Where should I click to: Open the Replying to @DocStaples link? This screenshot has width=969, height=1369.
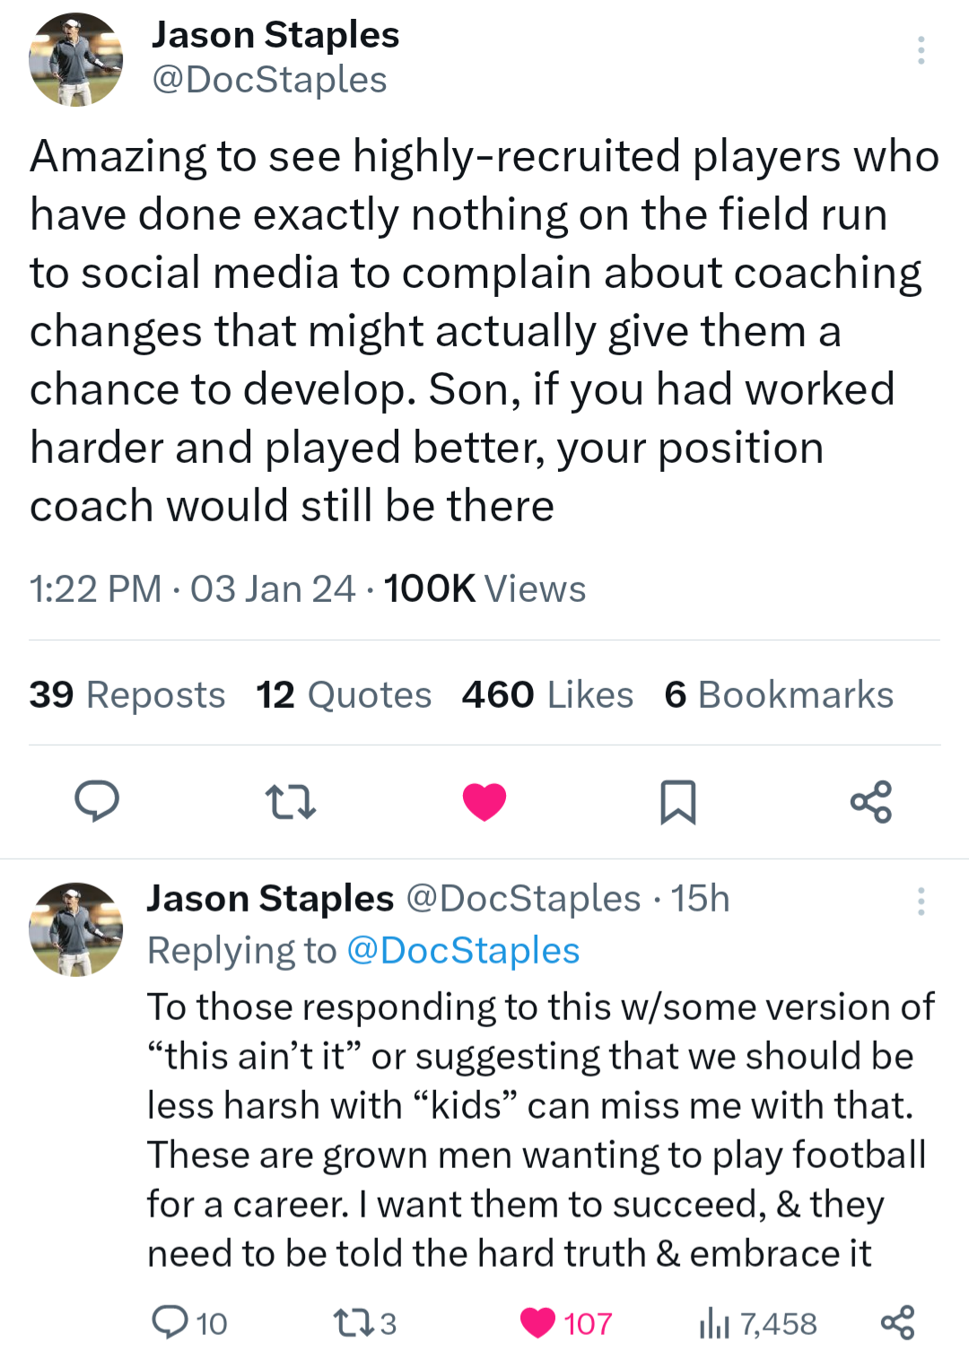462,949
